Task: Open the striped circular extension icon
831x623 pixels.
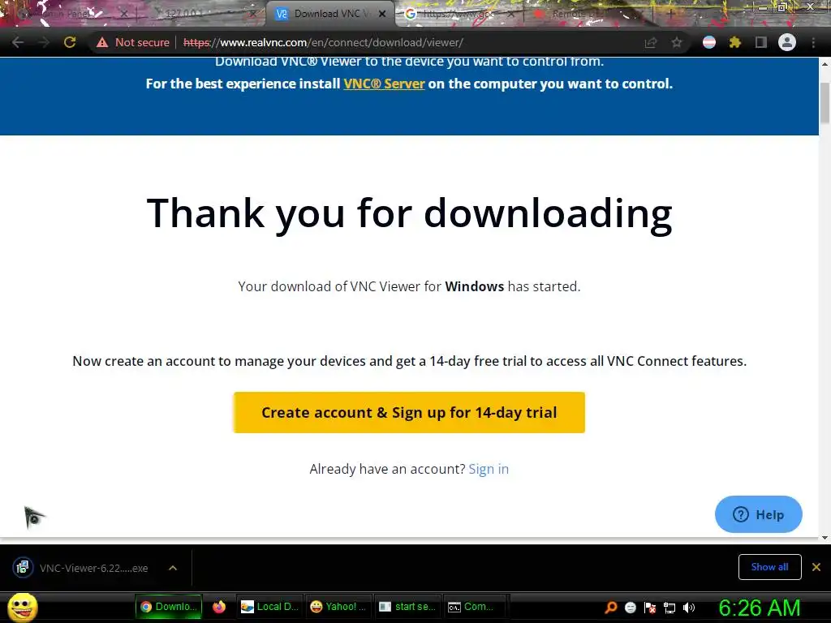Action: click(x=709, y=42)
